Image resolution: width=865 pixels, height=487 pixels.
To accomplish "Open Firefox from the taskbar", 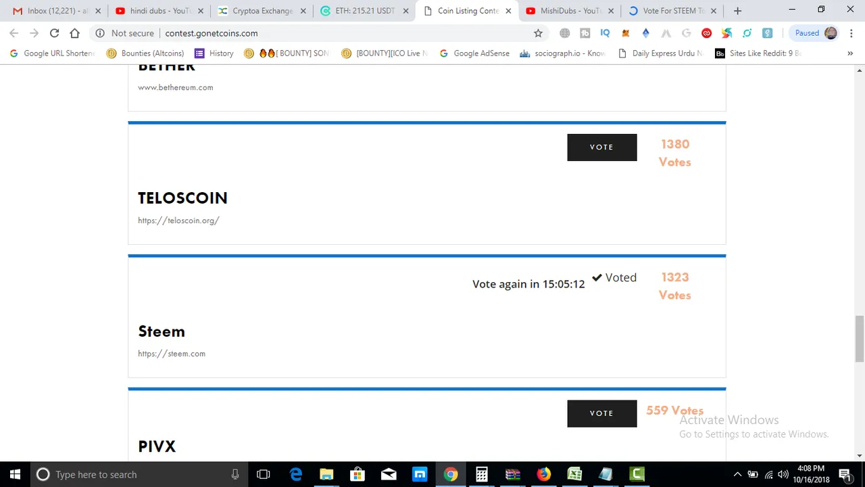I will coord(544,474).
